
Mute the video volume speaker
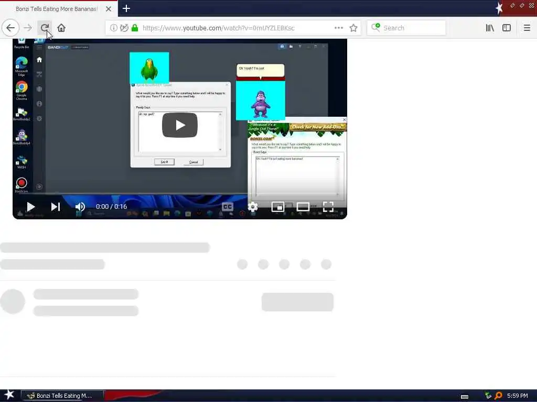[x=80, y=206]
